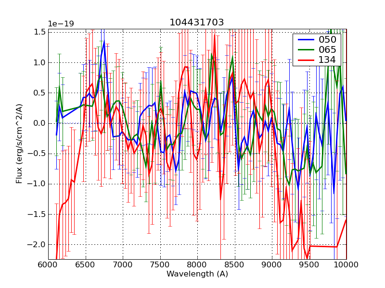Click the 1.5 y-axis tick label
Image resolution: width=385 pixels, height=288 pixels.
pyautogui.click(x=39, y=32)
